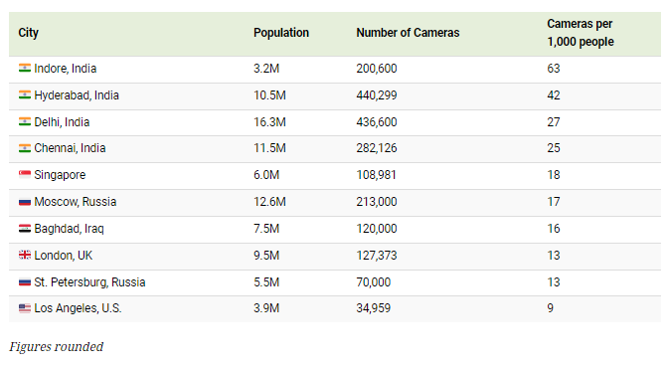668x367 pixels.
Task: Click the Figures rounded footnote
Action: point(57,346)
